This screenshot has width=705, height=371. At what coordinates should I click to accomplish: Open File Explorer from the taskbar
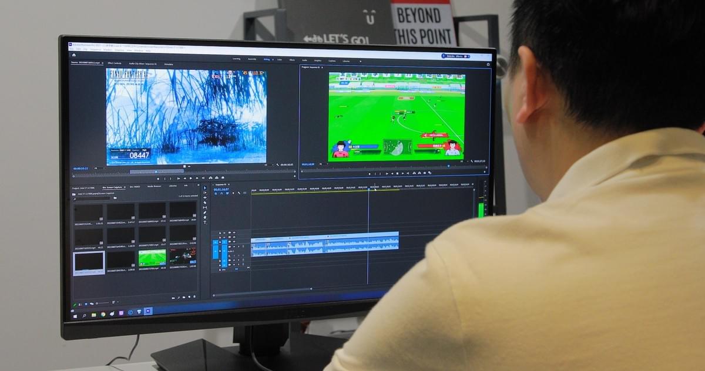(x=94, y=314)
